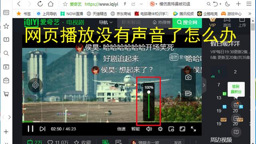This screenshot has width=256, height=144.
Task: Pause the video playback
Action: coord(30,129)
